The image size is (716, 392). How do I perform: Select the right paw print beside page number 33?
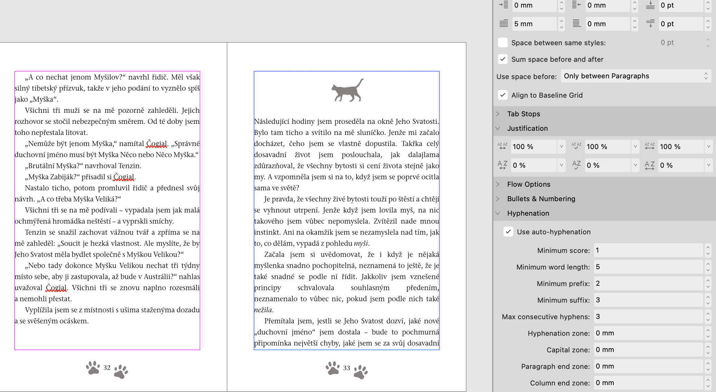pyautogui.click(x=361, y=372)
